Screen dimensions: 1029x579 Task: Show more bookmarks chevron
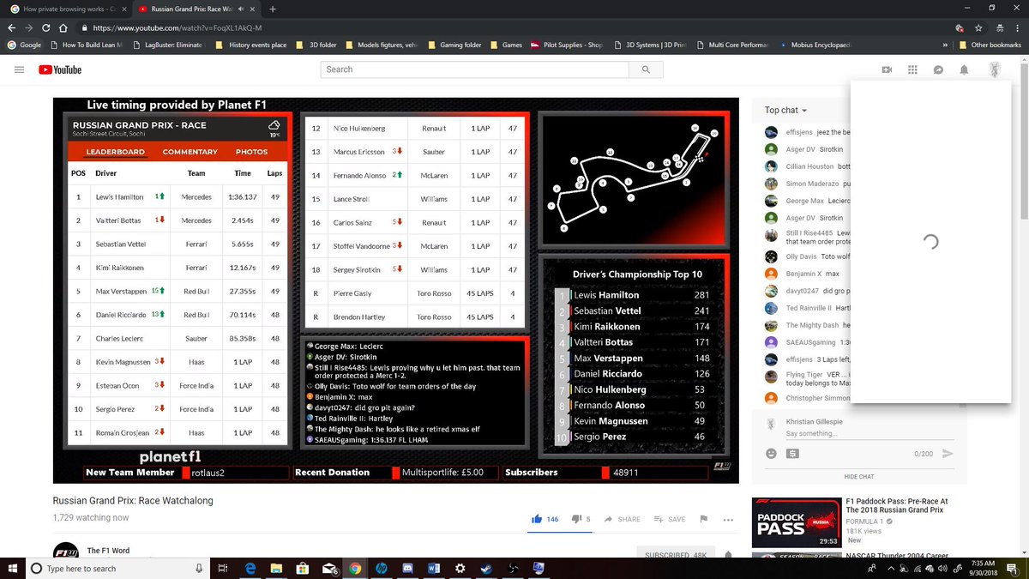click(x=944, y=45)
